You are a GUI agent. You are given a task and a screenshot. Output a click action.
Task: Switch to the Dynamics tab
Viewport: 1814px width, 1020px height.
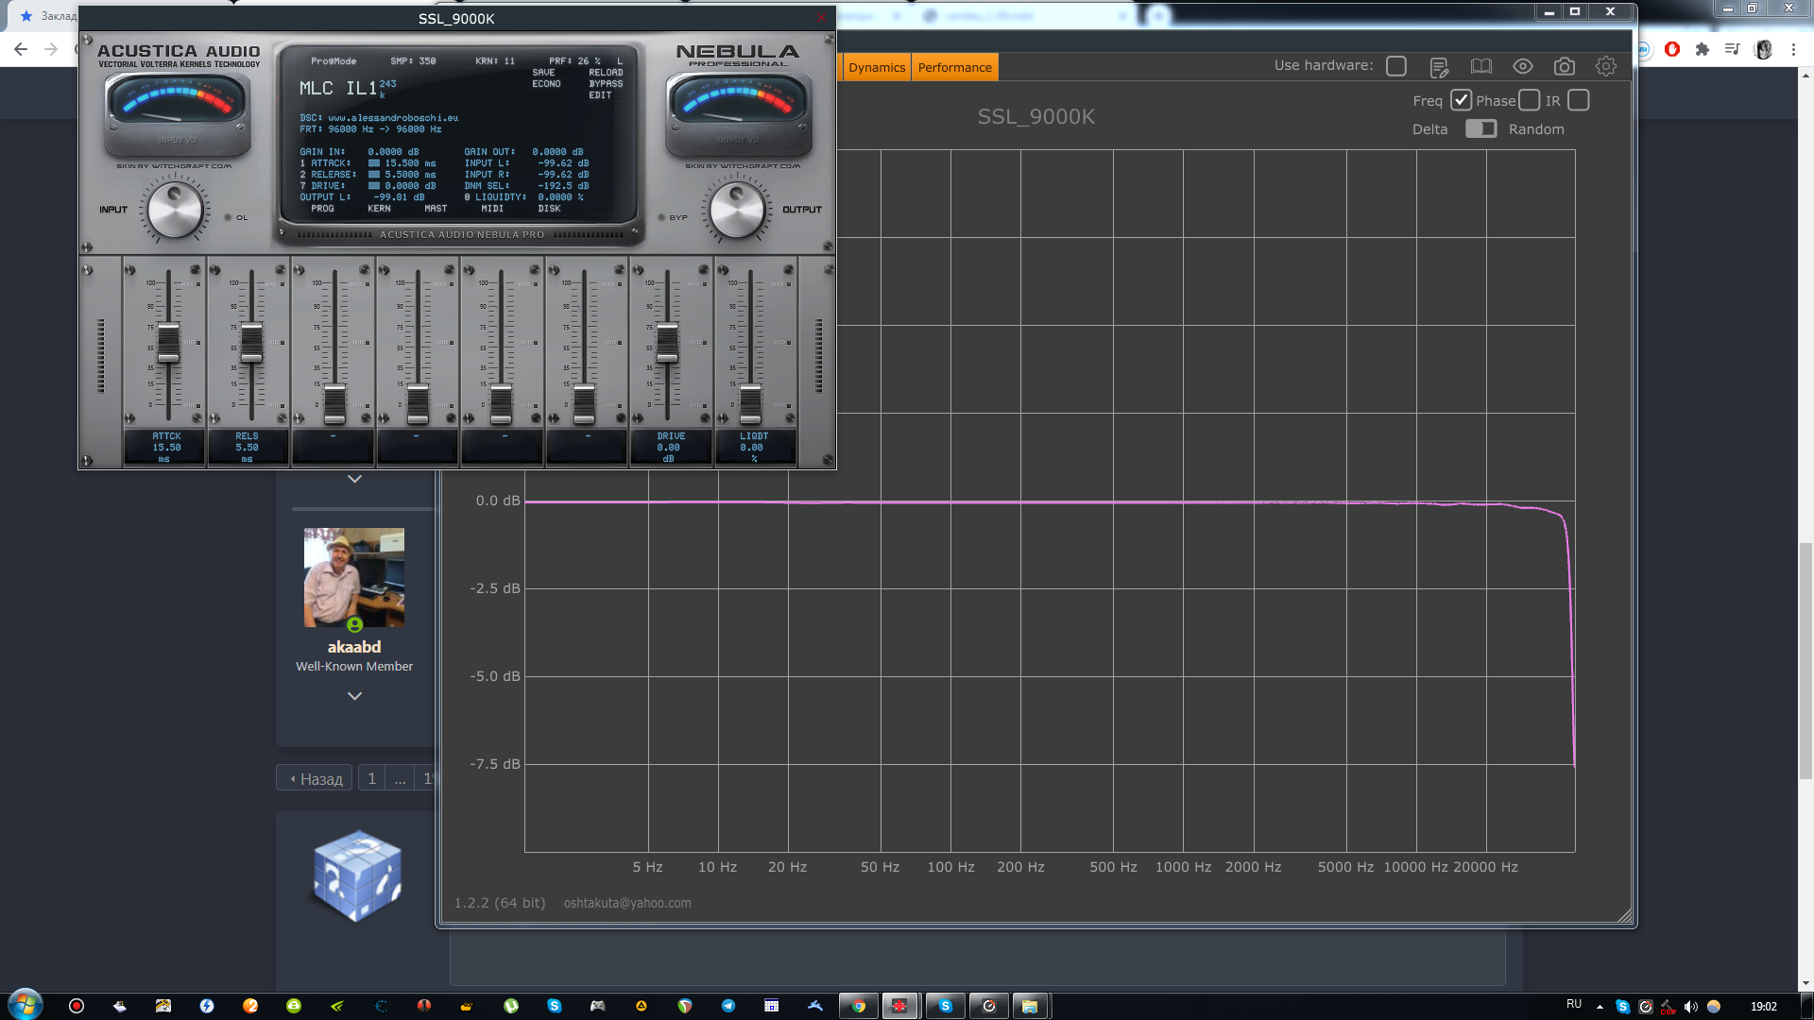876,67
